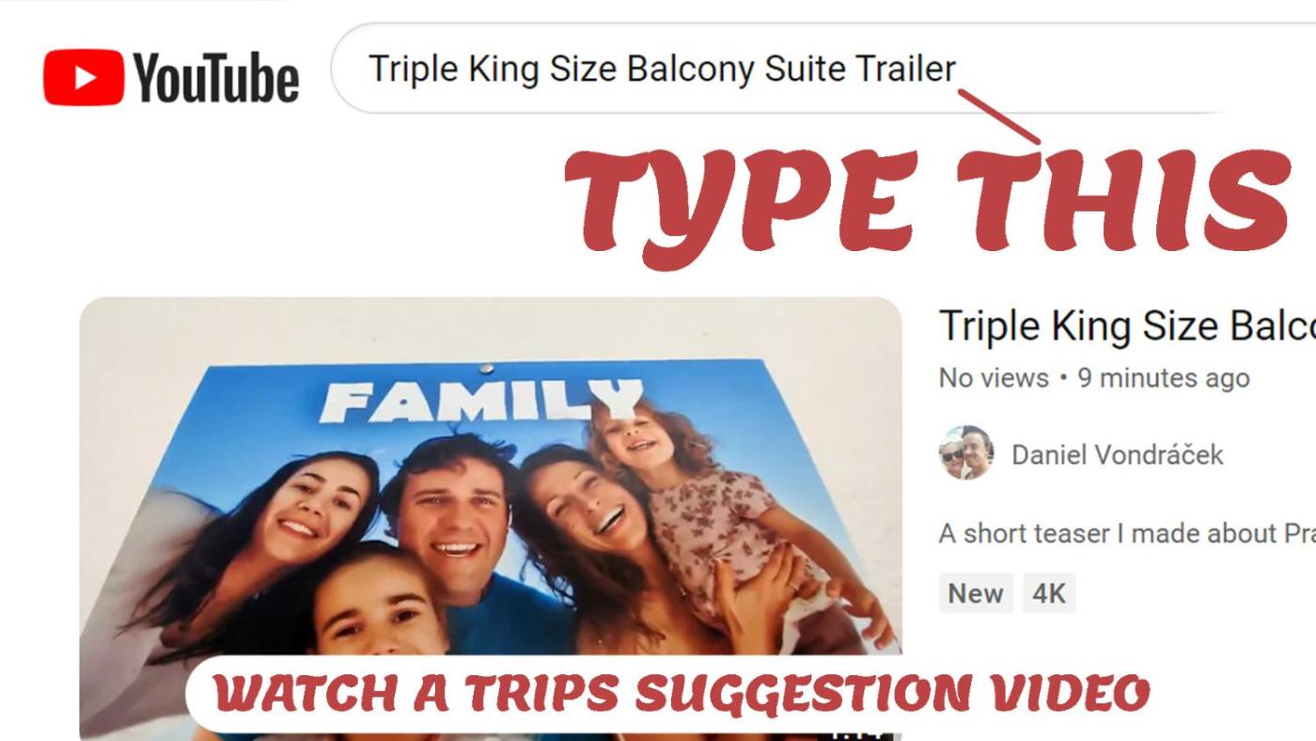
Task: Click the red YouTube play logo icon
Action: pyautogui.click(x=84, y=77)
